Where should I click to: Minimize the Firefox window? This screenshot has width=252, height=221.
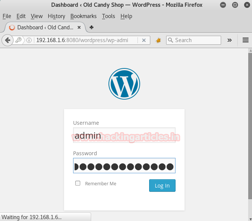pos(223,5)
